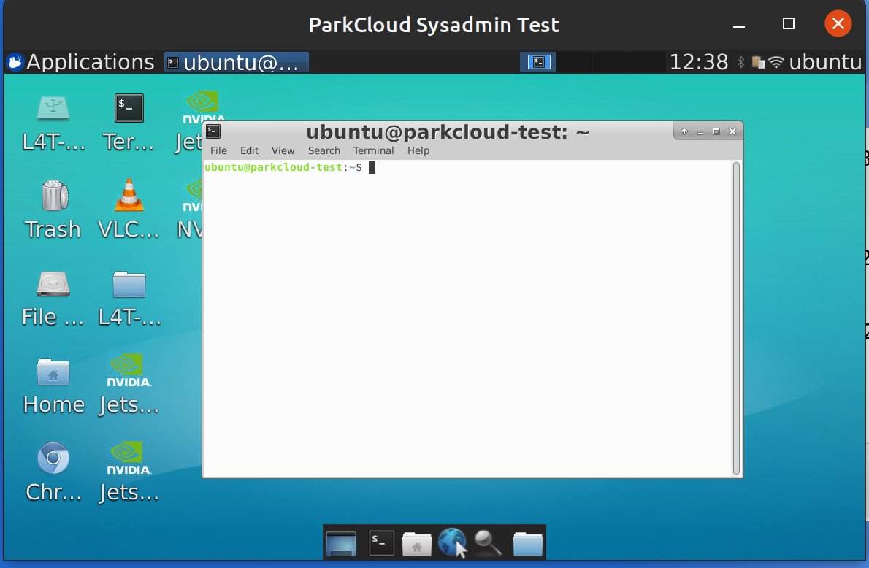Image resolution: width=869 pixels, height=568 pixels.
Task: Expand the ubuntu user menu
Action: point(825,63)
